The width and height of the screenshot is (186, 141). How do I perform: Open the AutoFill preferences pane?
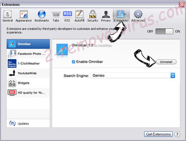(79, 16)
